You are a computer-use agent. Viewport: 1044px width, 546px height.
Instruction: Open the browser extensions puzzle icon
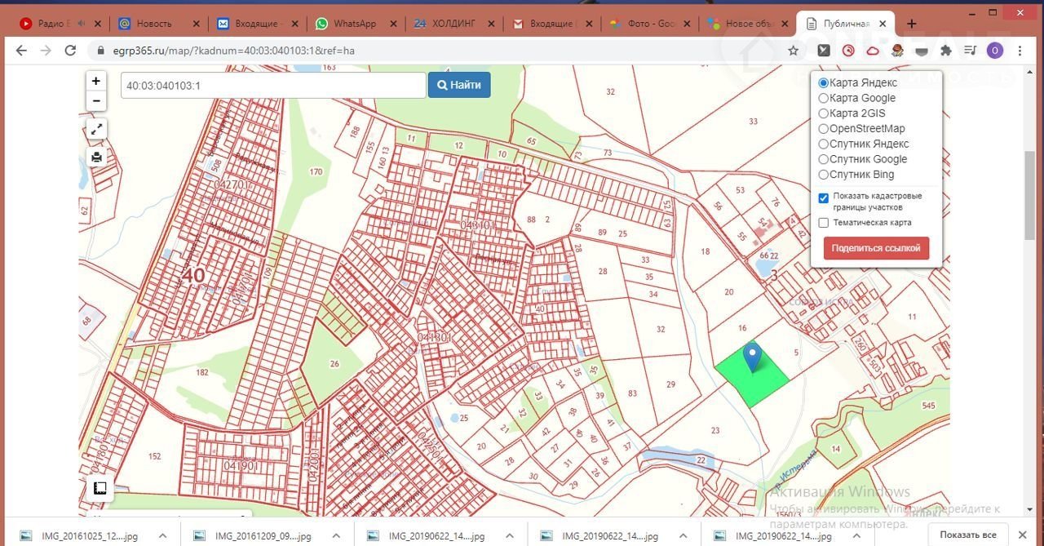coord(946,51)
